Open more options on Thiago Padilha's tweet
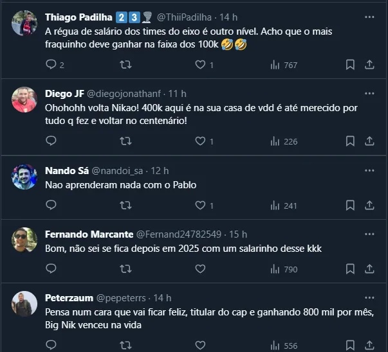This screenshot has width=388, height=352. coord(369,16)
